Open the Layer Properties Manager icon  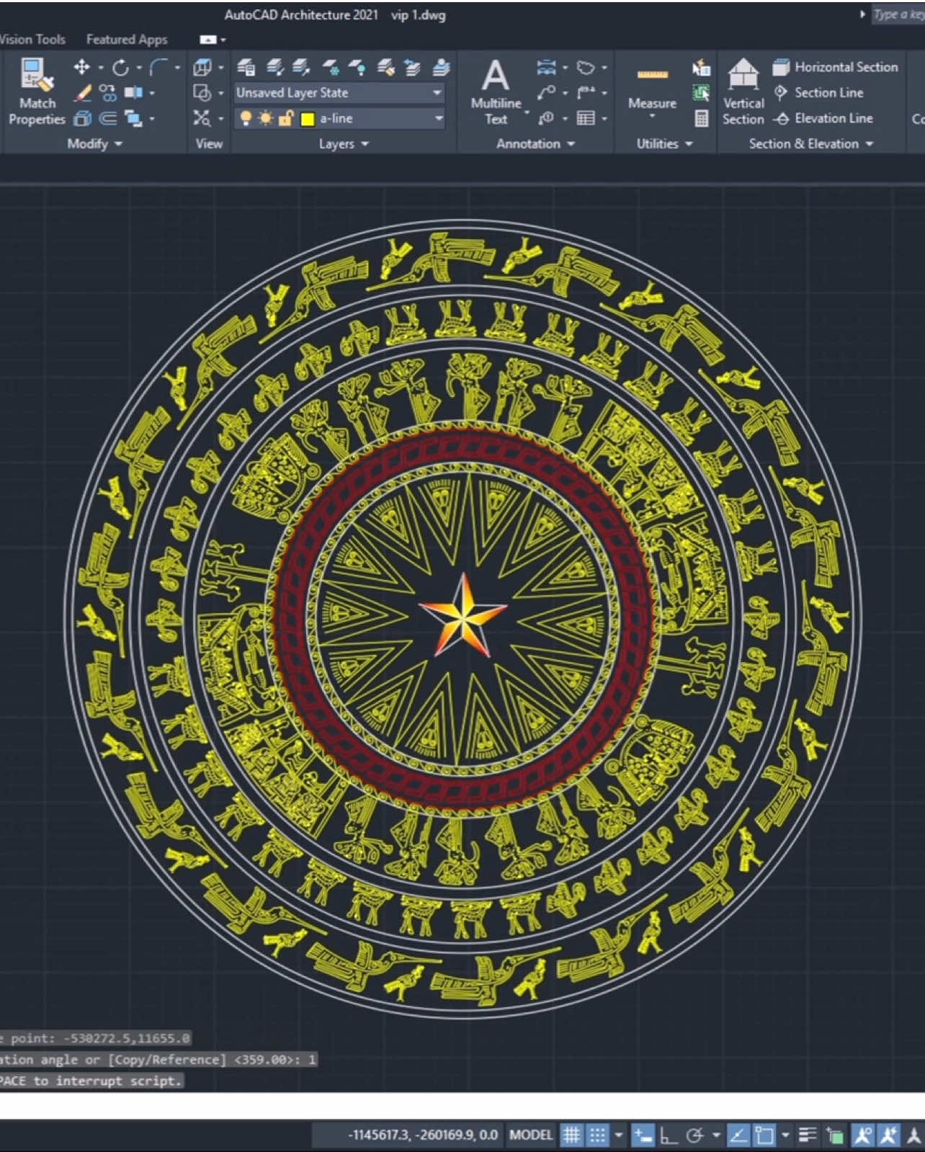[246, 67]
